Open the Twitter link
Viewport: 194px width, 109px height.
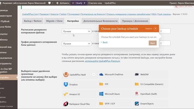(x=63, y=14)
